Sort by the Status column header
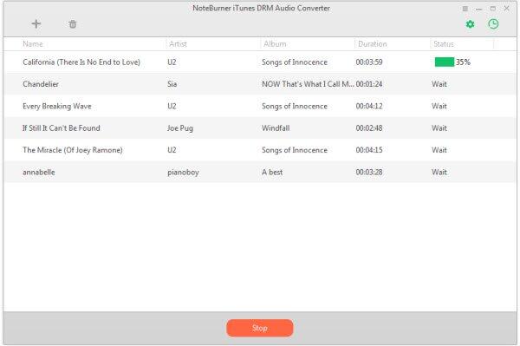 444,43
